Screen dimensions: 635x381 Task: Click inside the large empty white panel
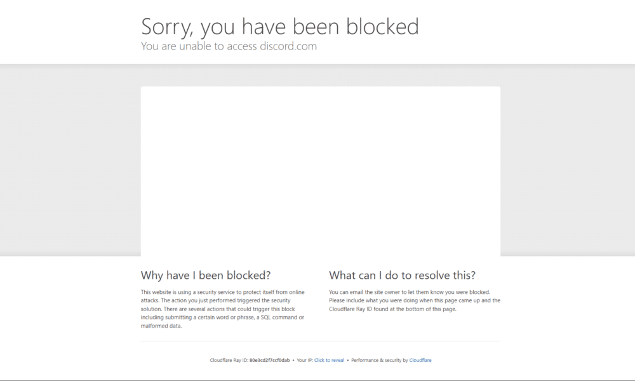(x=320, y=171)
